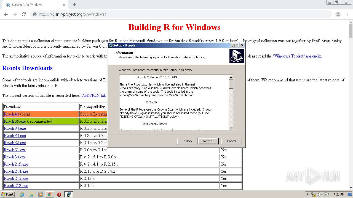Click the red Opera-style taskbar icon
Image resolution: width=353 pixels, height=198 pixels.
pyautogui.click(x=59, y=194)
